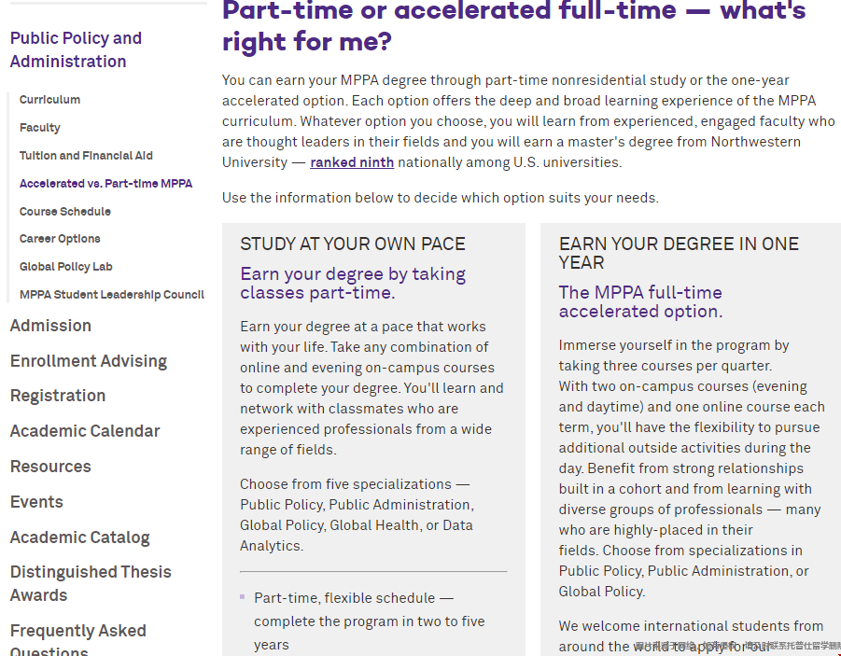Navigate to the Admission section
841x656 pixels.
(x=50, y=326)
